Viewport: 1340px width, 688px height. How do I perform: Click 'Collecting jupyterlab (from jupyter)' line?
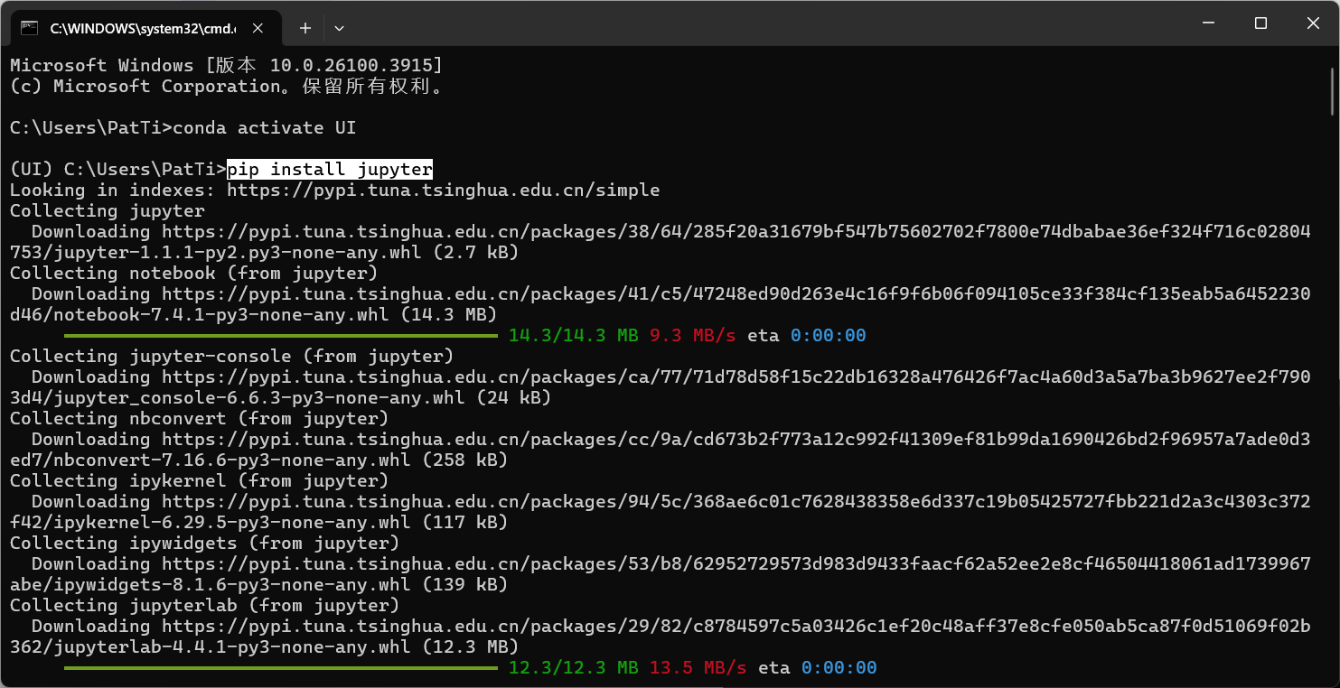tap(205, 605)
